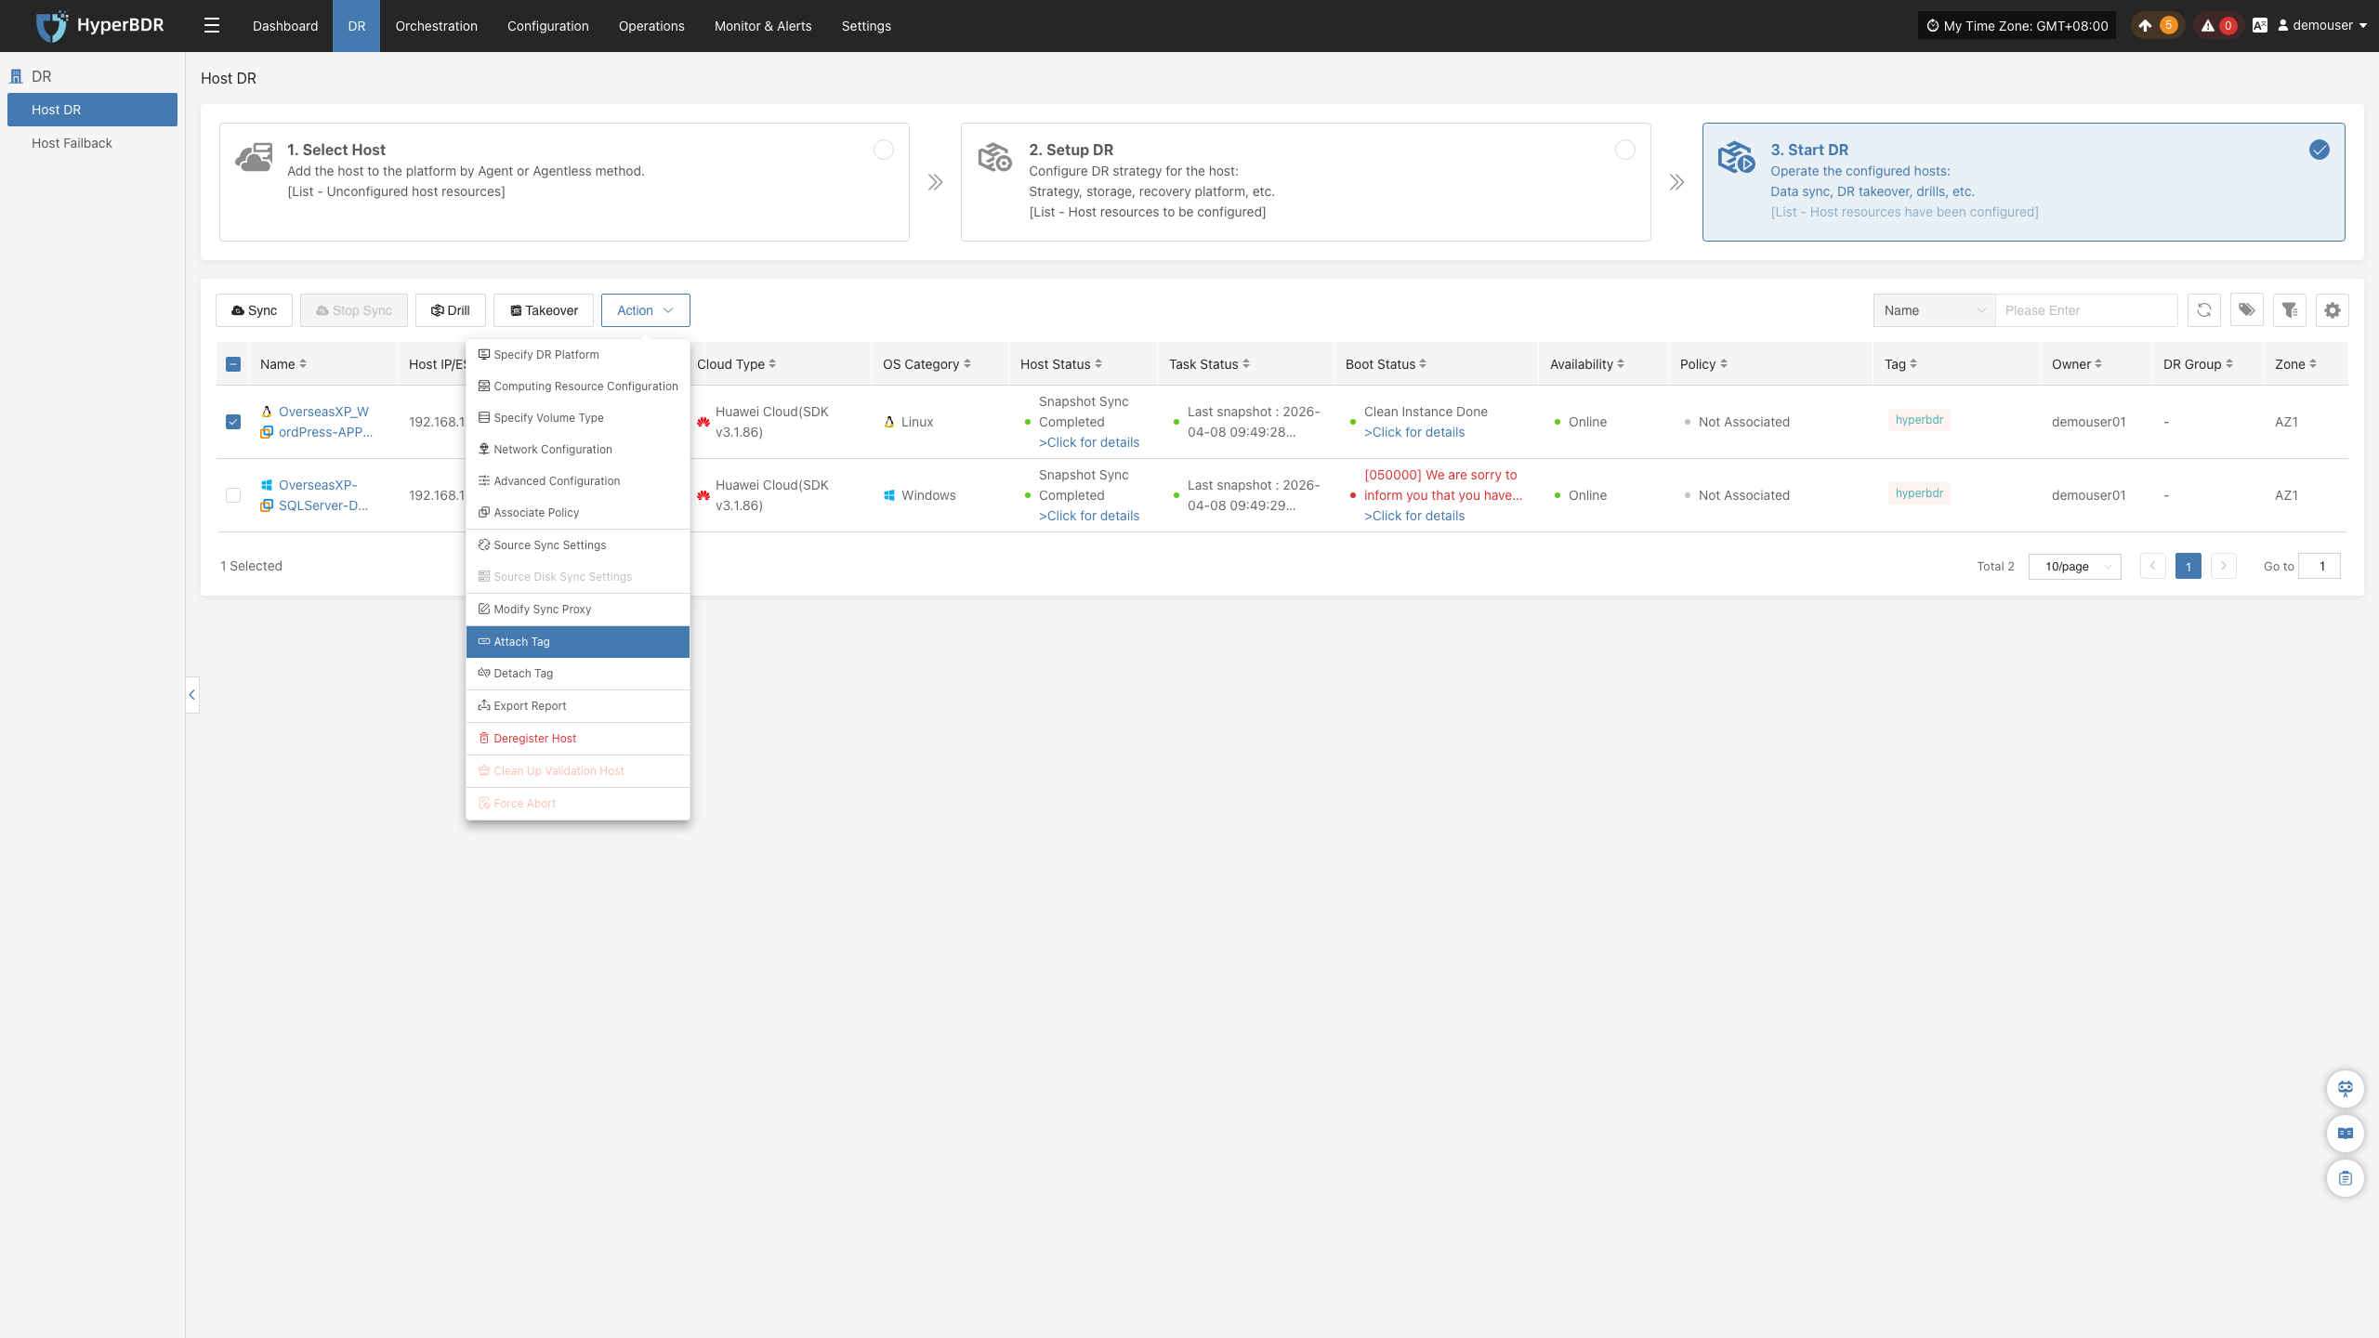
Task: Click the Please Enter search field
Action: tap(2086, 310)
